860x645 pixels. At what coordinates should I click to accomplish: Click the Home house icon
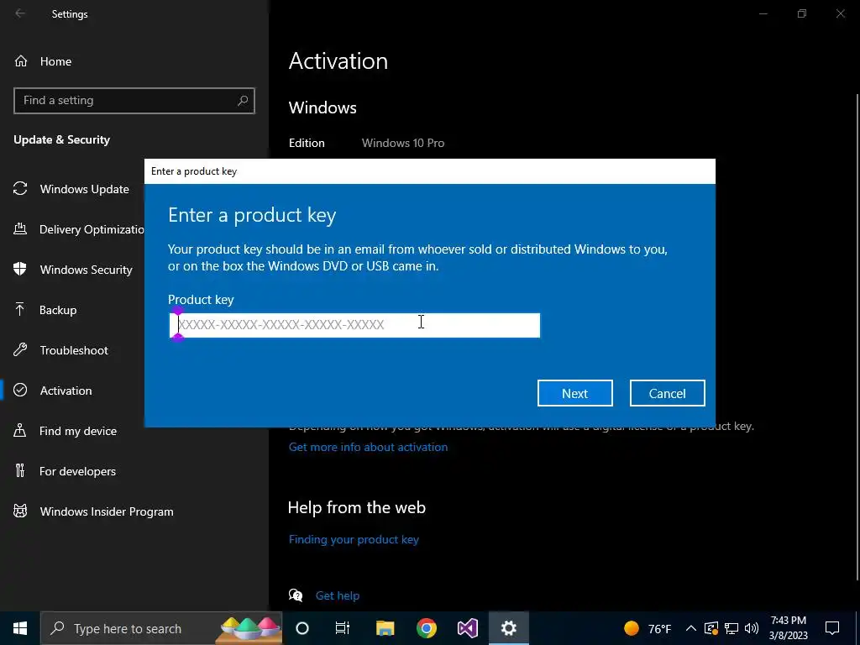pos(21,60)
